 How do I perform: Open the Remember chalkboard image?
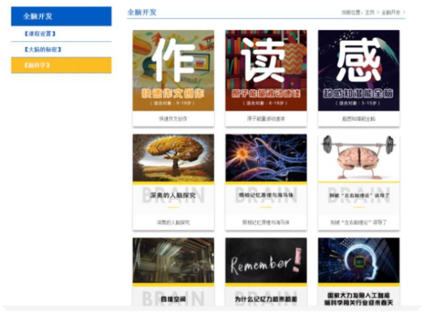(266, 260)
